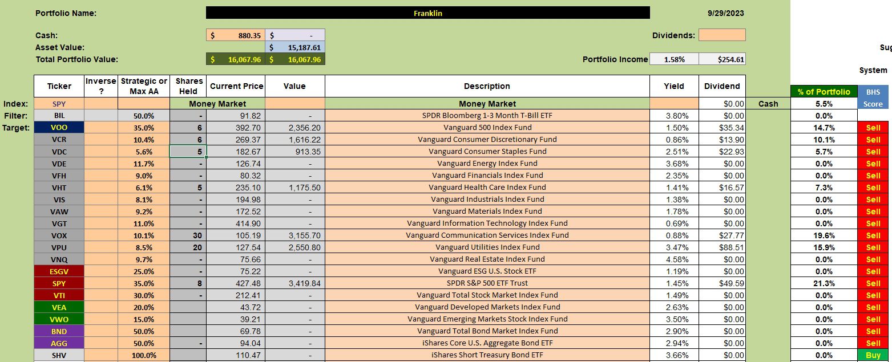Screen dimensions: 892x362
Task: Select Vanguard Utilities Index Fund description
Action: [x=487, y=247]
